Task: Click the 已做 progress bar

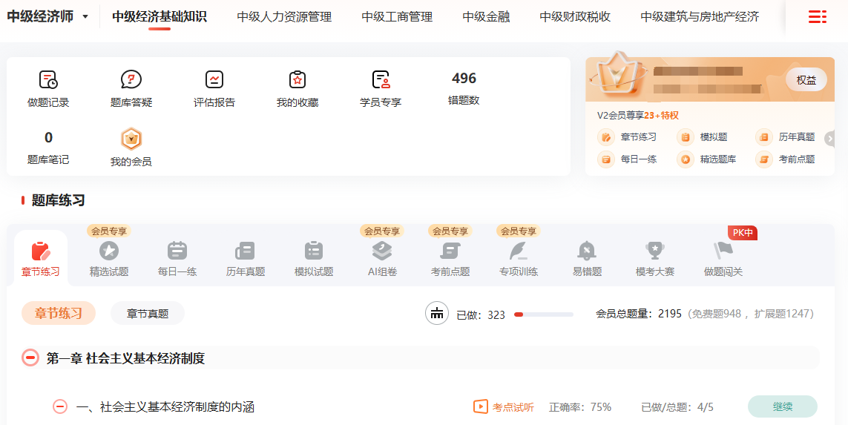Action: pos(543,314)
